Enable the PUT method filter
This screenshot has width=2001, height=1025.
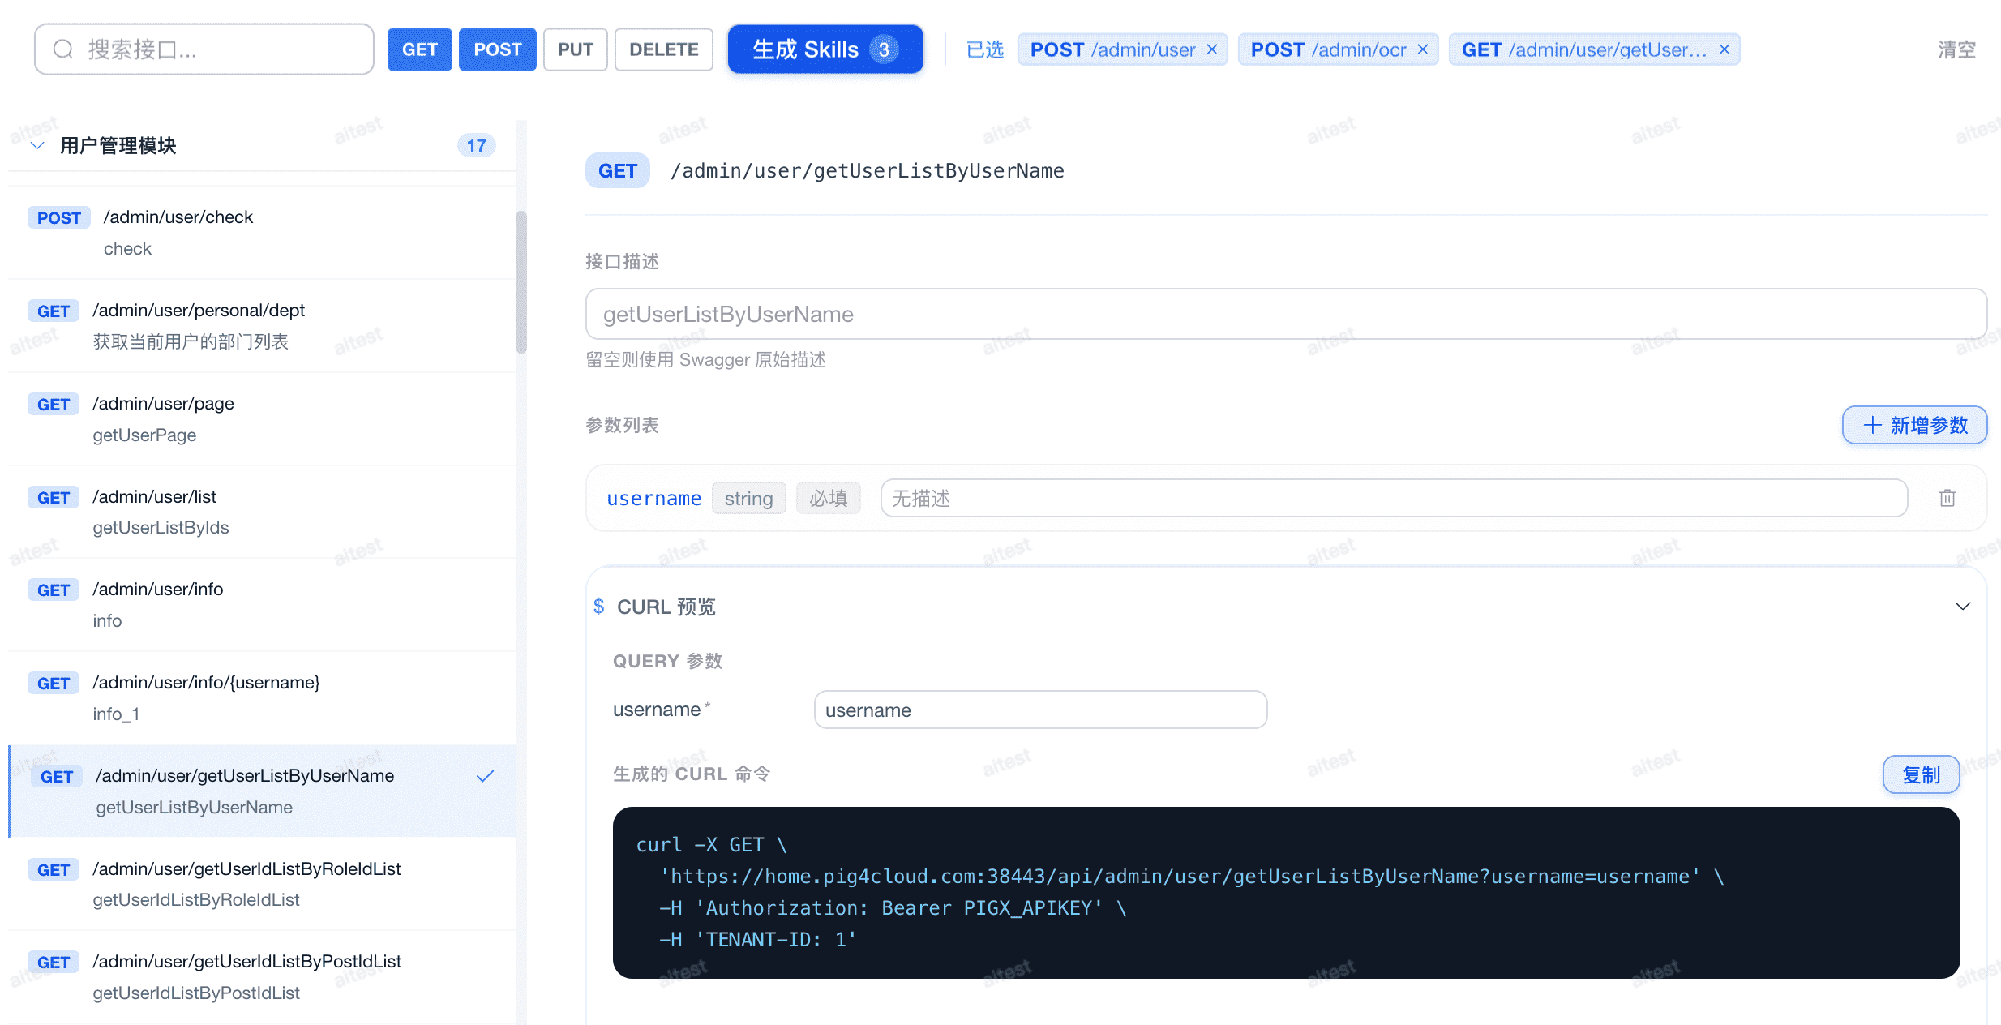pyautogui.click(x=575, y=49)
